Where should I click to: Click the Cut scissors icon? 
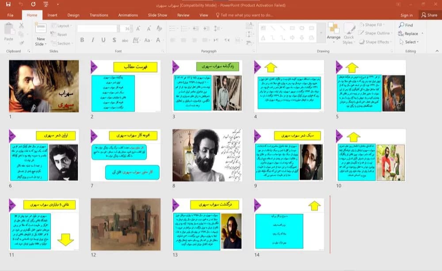pos(21,26)
